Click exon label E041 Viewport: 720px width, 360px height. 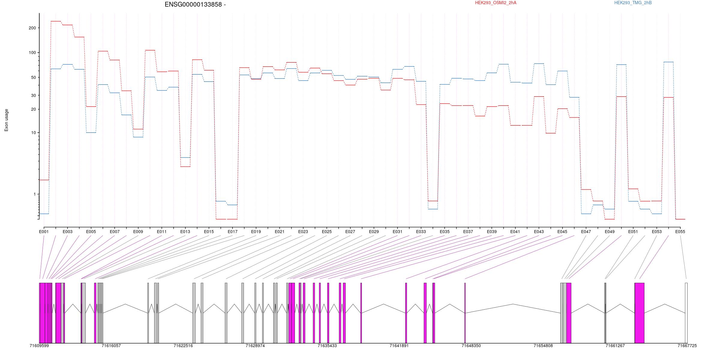tap(515, 232)
